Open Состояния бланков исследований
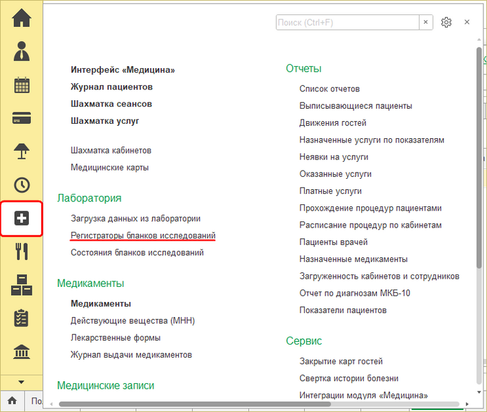Viewport: 487px width, 412px height. pos(137,252)
